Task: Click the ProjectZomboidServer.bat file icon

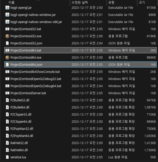Action: 7,93
